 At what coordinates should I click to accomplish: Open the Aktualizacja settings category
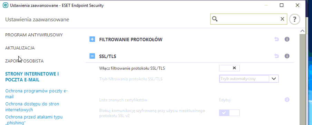pos(20,48)
